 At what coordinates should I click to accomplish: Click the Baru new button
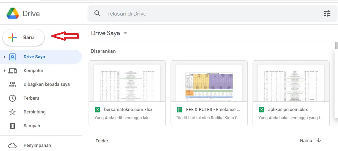[x=24, y=37]
